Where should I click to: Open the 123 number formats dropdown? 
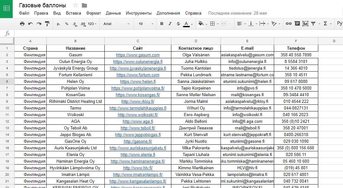92,24
